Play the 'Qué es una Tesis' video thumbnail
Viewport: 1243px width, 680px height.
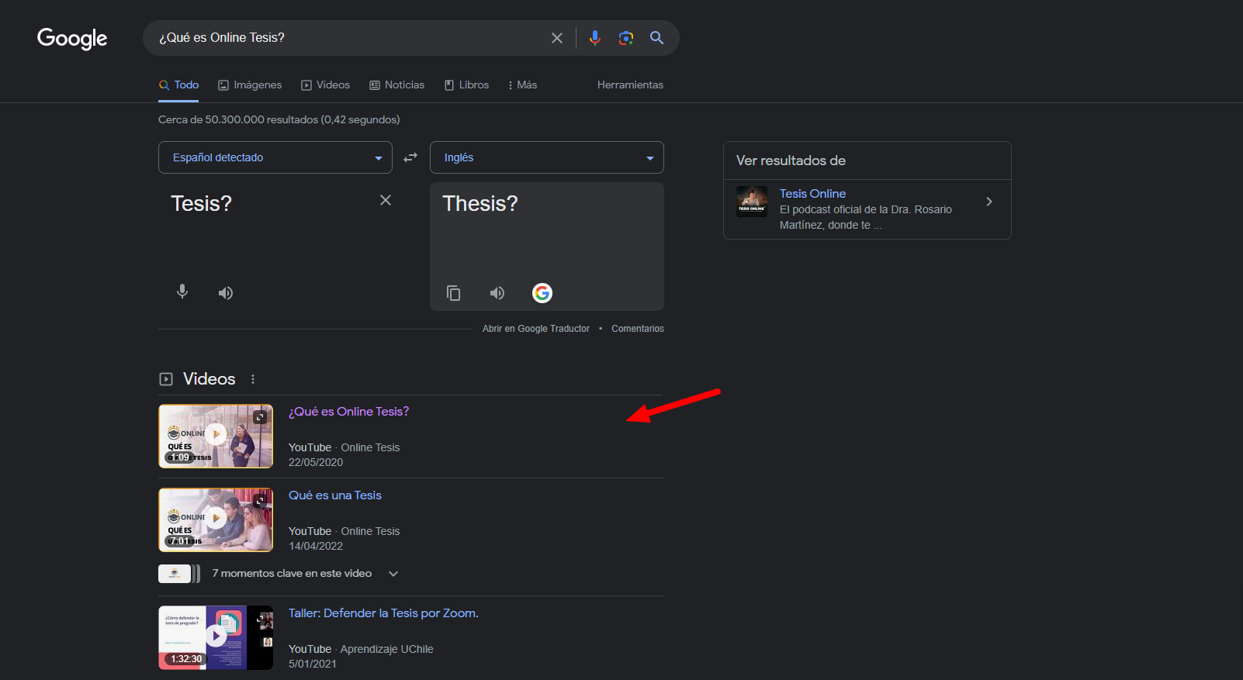pyautogui.click(x=216, y=519)
